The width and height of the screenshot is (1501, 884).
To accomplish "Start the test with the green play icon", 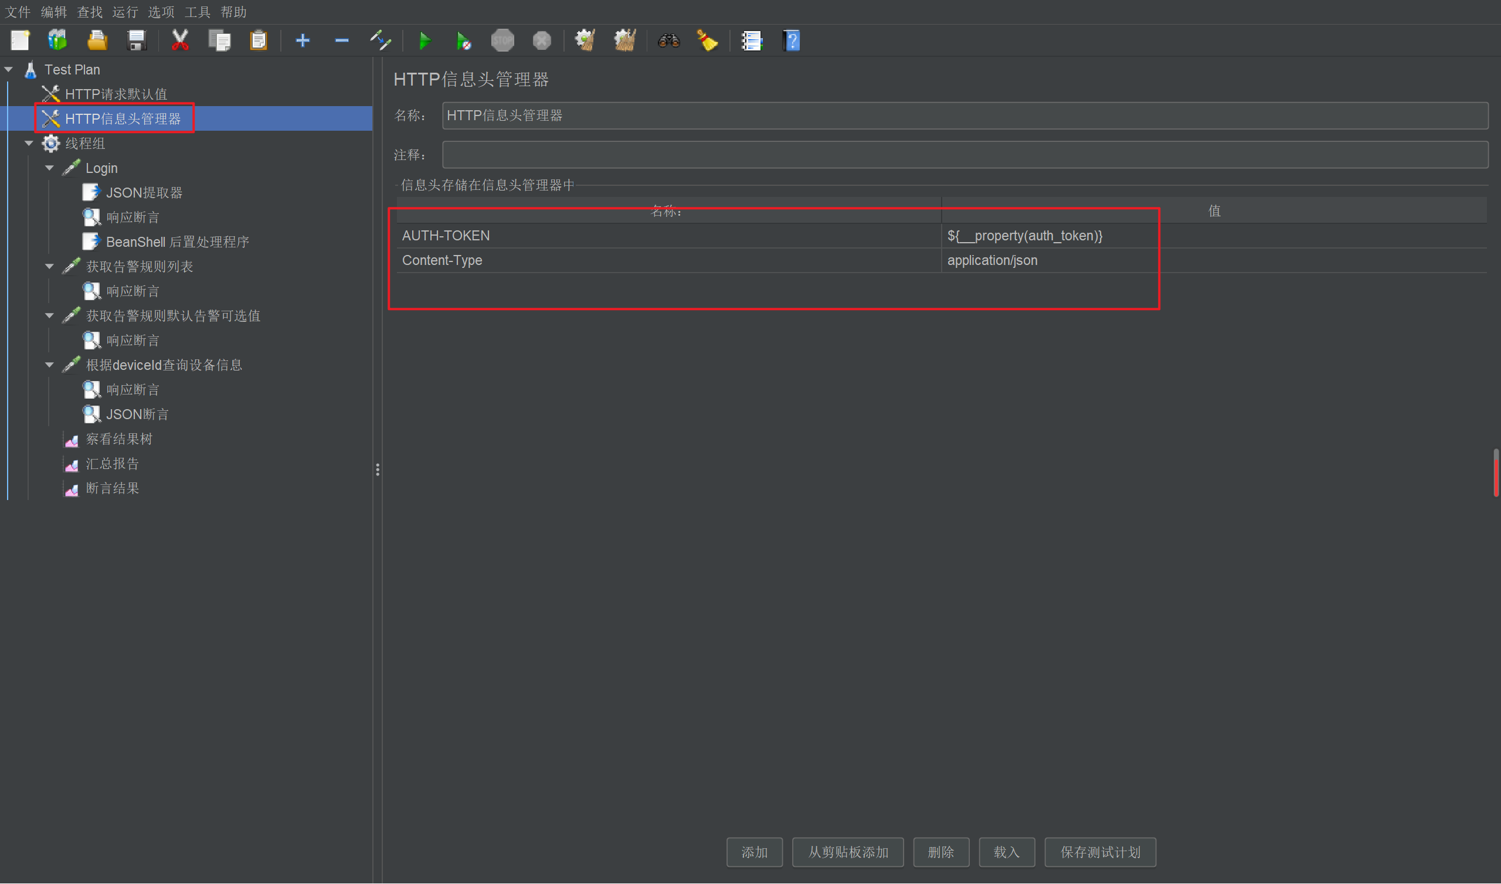I will tap(425, 40).
